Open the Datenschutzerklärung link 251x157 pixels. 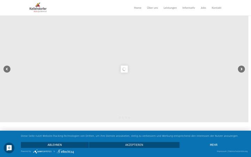coord(238,151)
